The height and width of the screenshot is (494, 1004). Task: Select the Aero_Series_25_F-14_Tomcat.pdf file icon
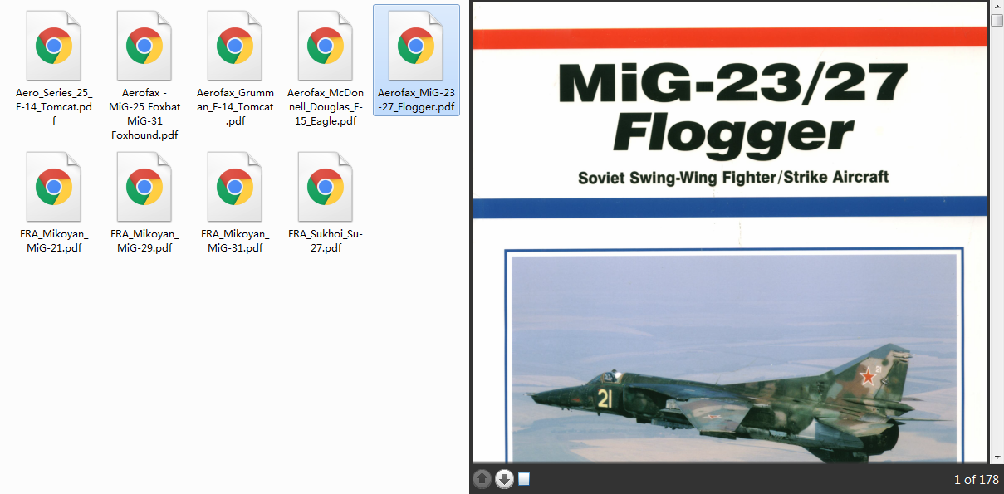click(54, 46)
